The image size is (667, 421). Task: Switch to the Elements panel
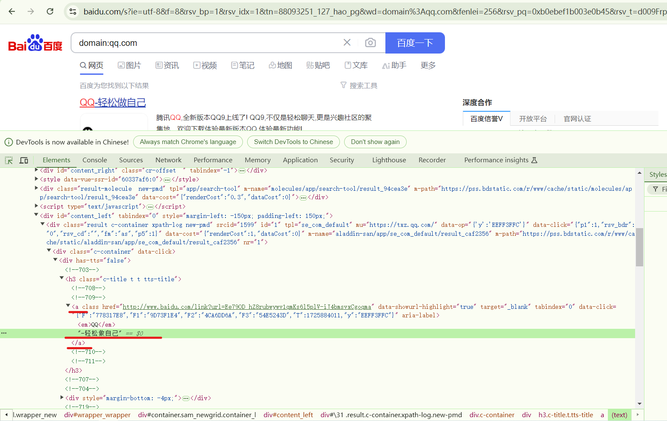[57, 160]
